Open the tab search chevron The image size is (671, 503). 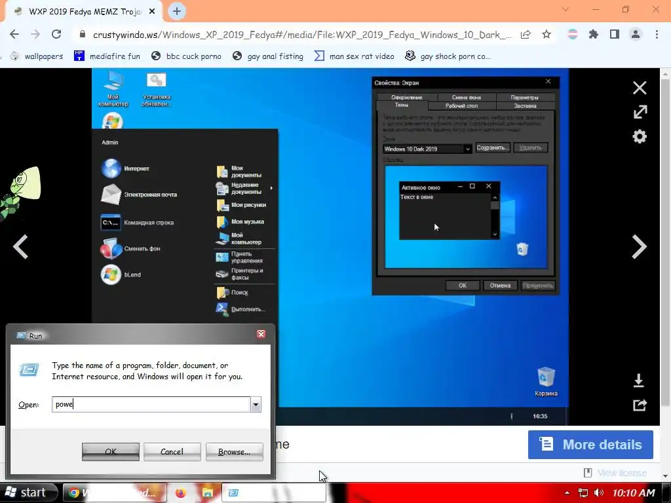565,9
